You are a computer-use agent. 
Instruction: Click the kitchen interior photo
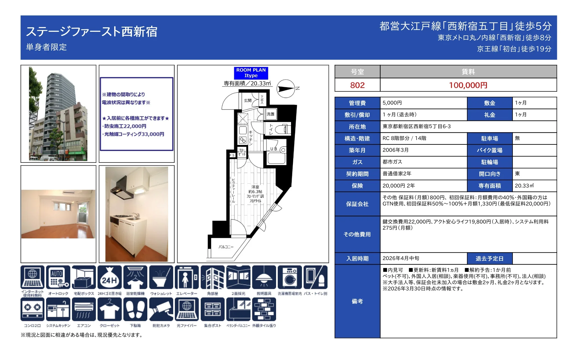[x=137, y=214]
